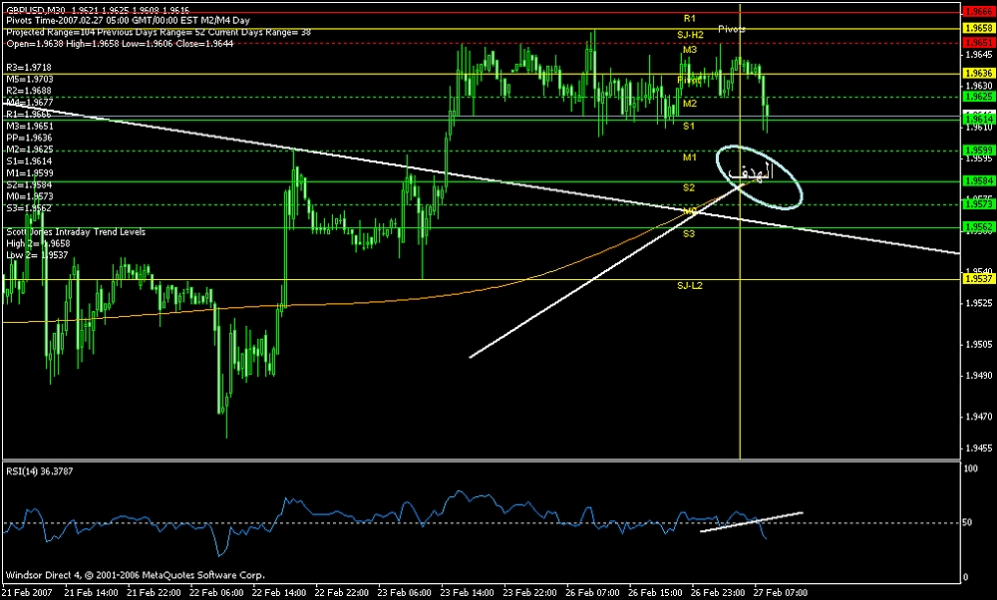Select the white trendline on RSI panel
Image resolution: width=997 pixels, height=600 pixels.
click(x=751, y=522)
